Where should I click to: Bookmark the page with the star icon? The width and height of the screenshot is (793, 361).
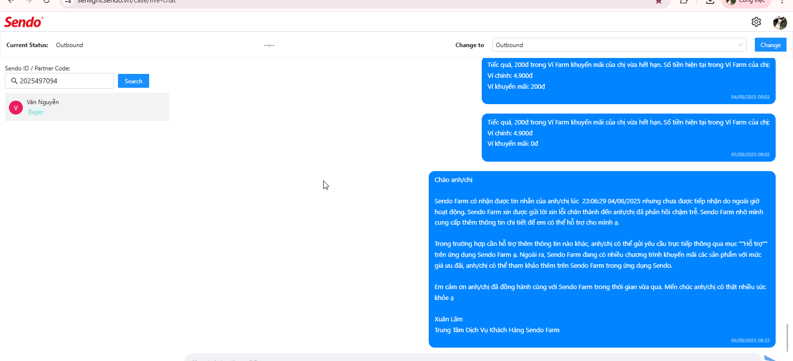(x=659, y=2)
